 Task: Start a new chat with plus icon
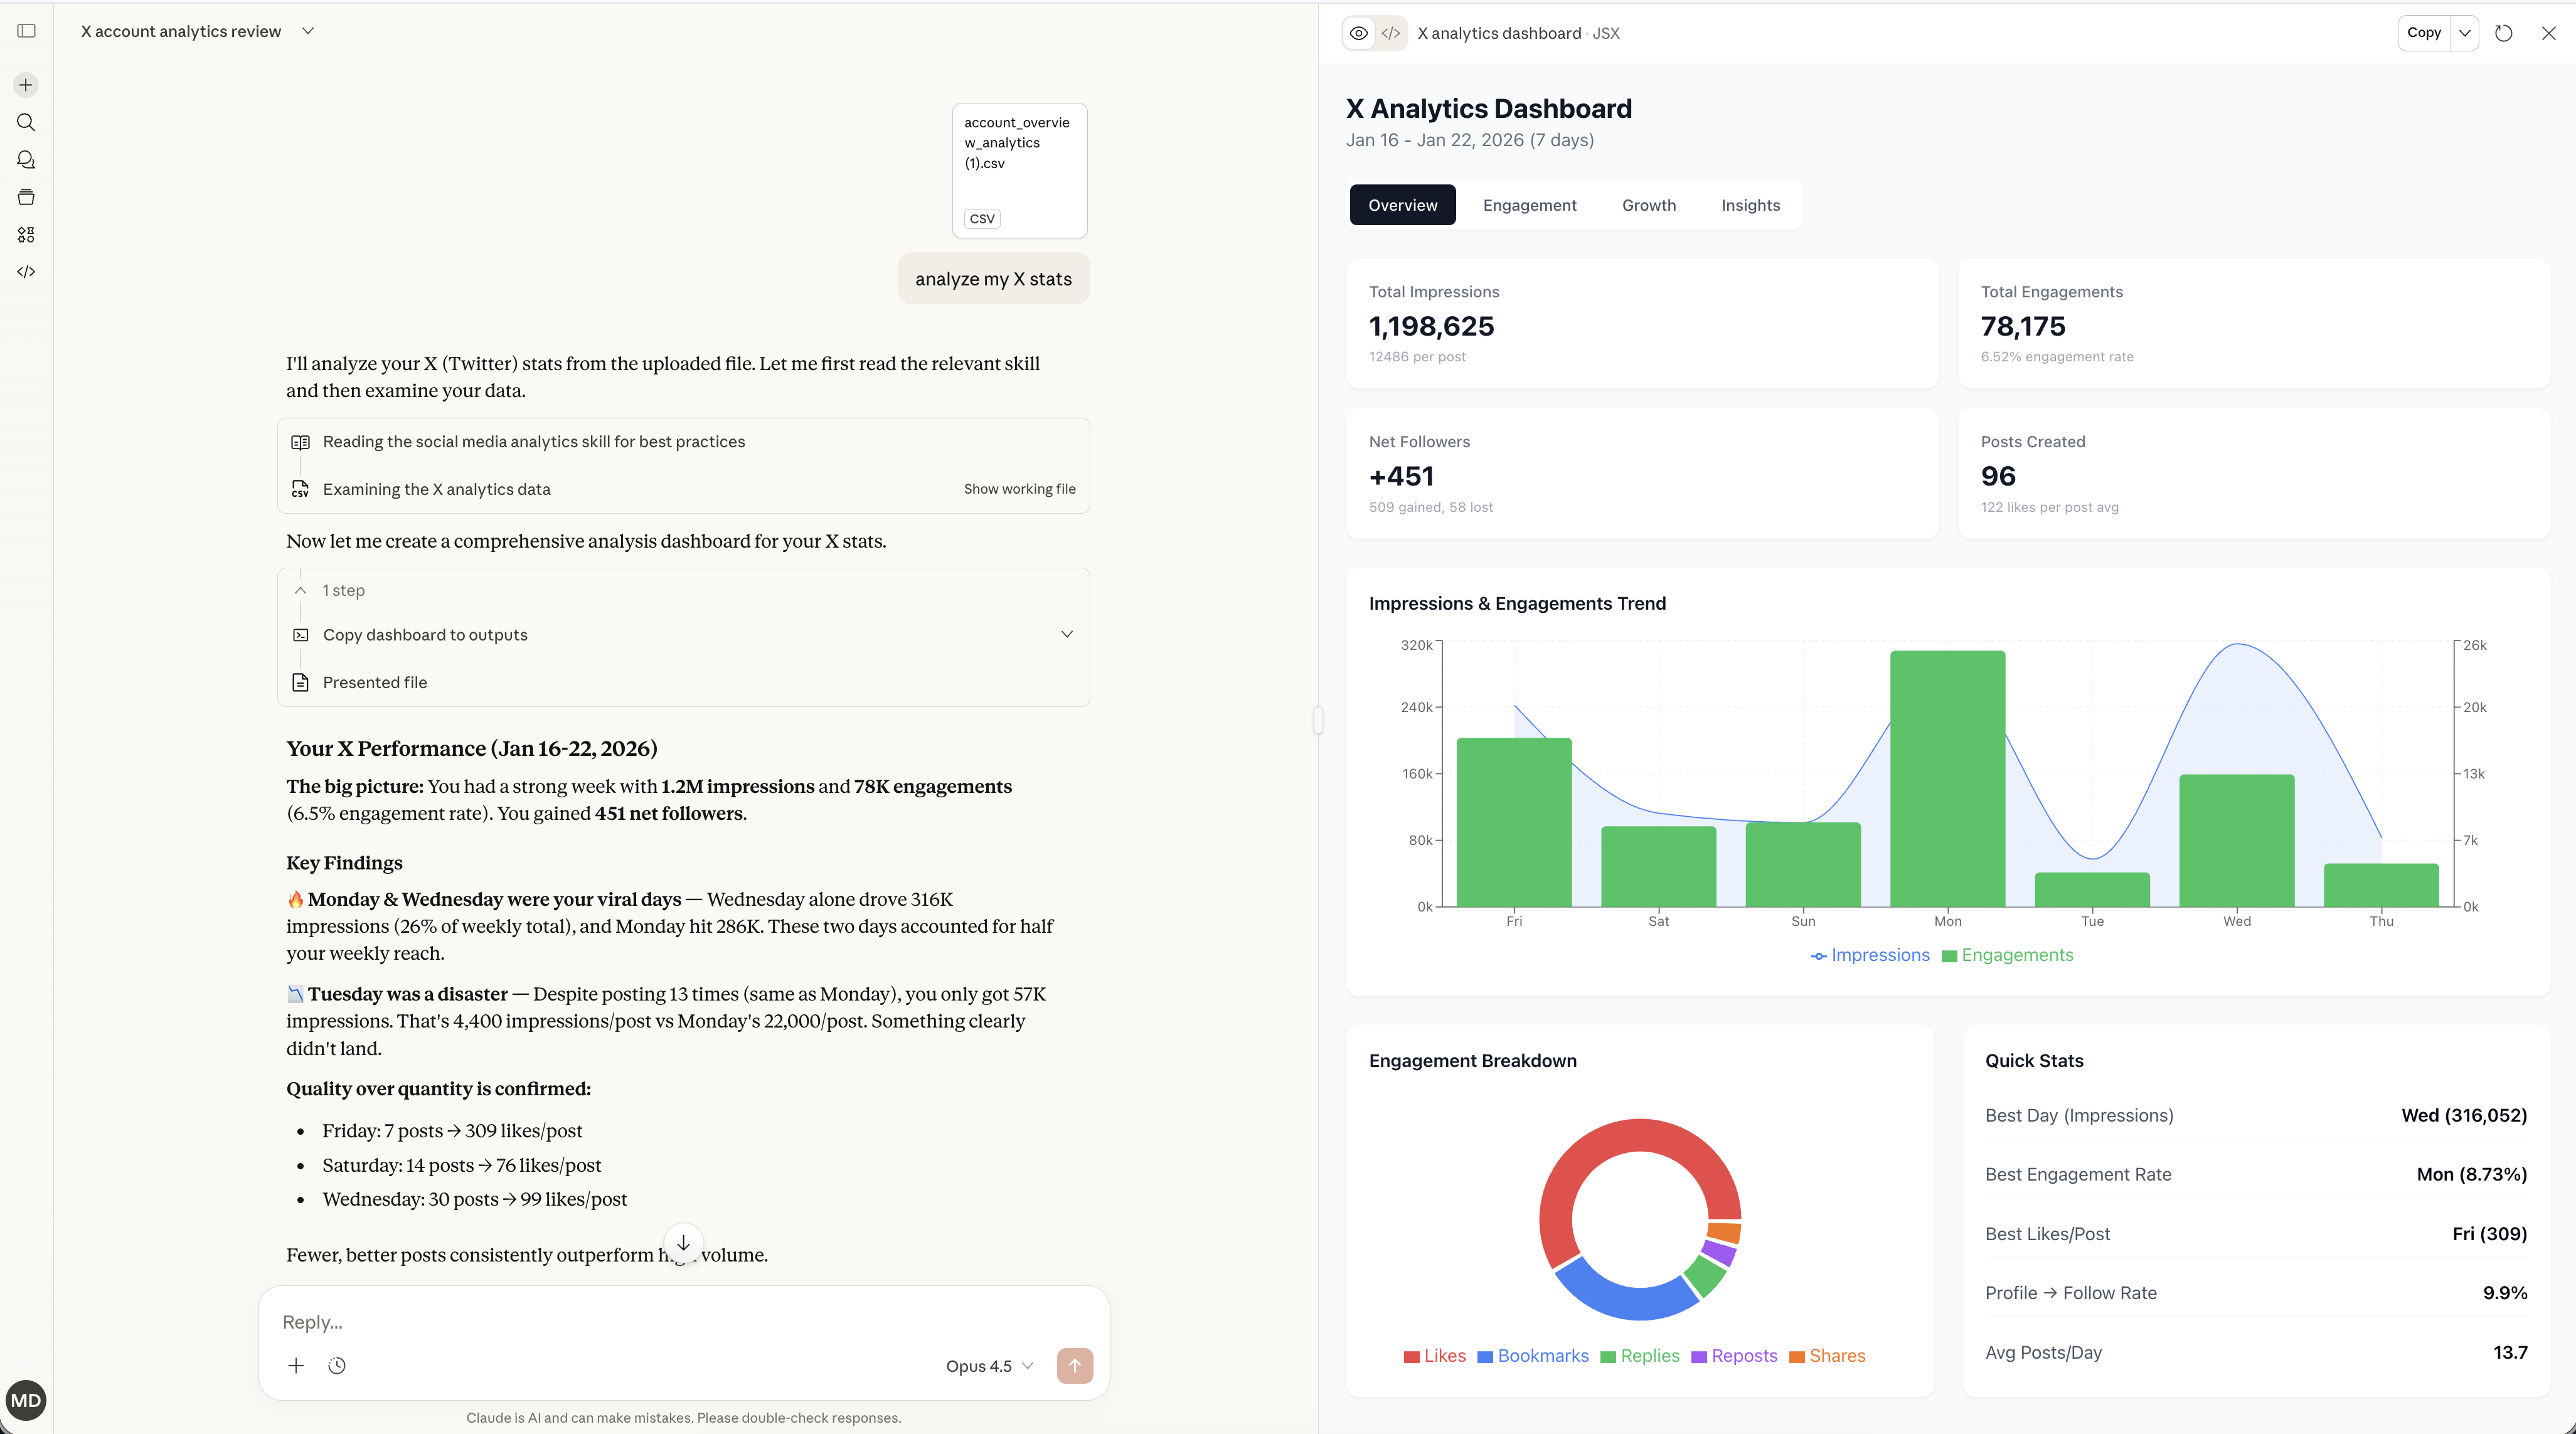[x=26, y=85]
